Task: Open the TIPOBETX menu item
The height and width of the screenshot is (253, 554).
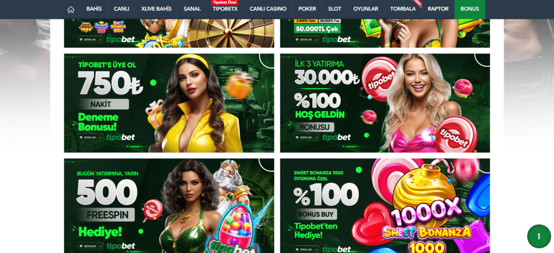Action: pyautogui.click(x=225, y=9)
